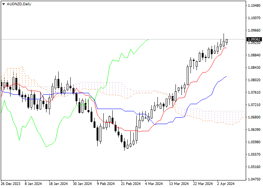Click the 1.08430 price scale value
Screen dimensions: 263x188
254,68
